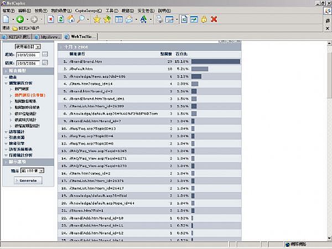Click the /Faq/Faq.asp?TopicID=13 row text
This screenshot has width=332, height=249.
click(x=93, y=128)
